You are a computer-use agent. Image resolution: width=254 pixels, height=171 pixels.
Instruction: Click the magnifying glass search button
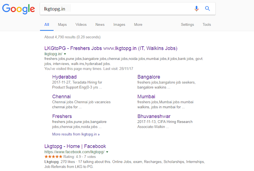pyautogui.click(x=208, y=9)
